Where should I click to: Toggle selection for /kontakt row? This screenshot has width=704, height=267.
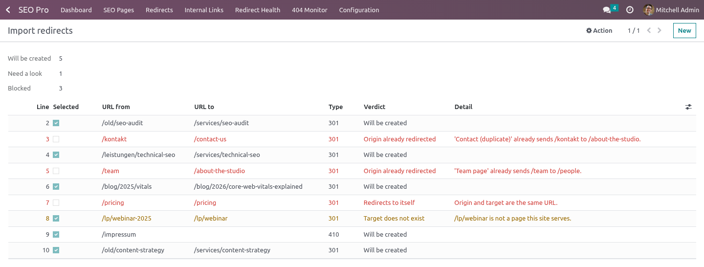tap(56, 139)
